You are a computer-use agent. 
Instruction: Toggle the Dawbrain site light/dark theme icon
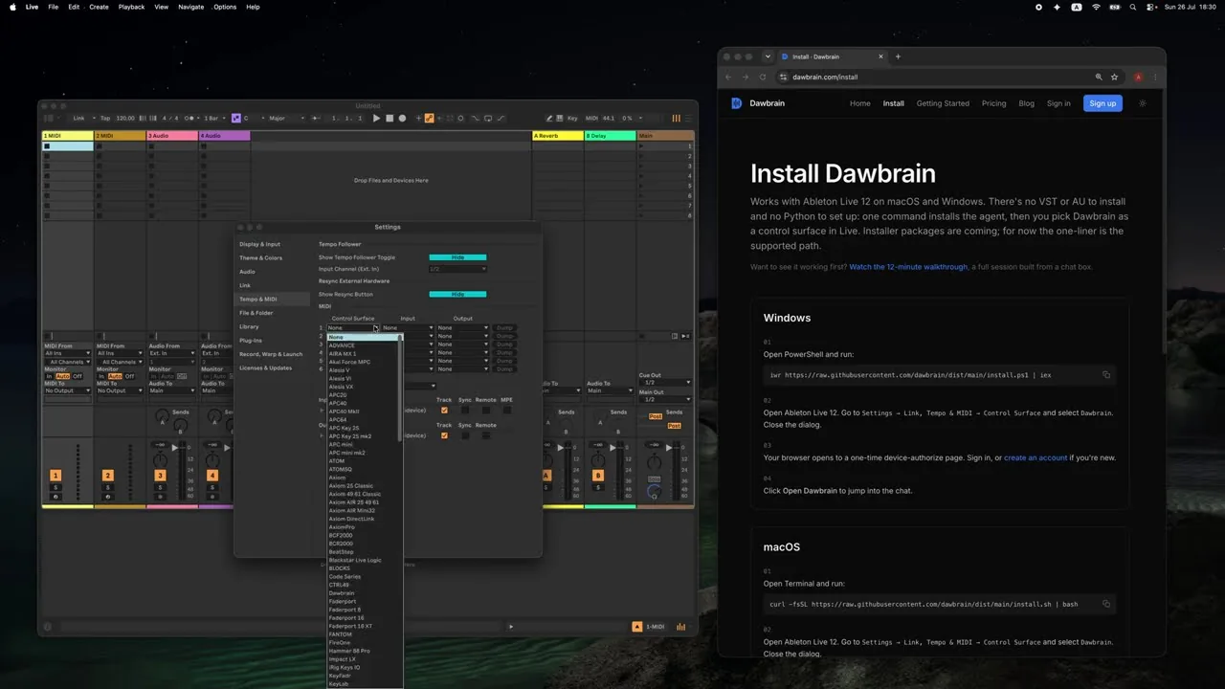click(1143, 103)
